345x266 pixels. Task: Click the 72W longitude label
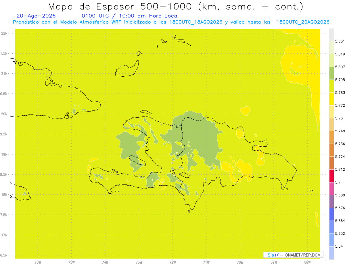pos(172,262)
